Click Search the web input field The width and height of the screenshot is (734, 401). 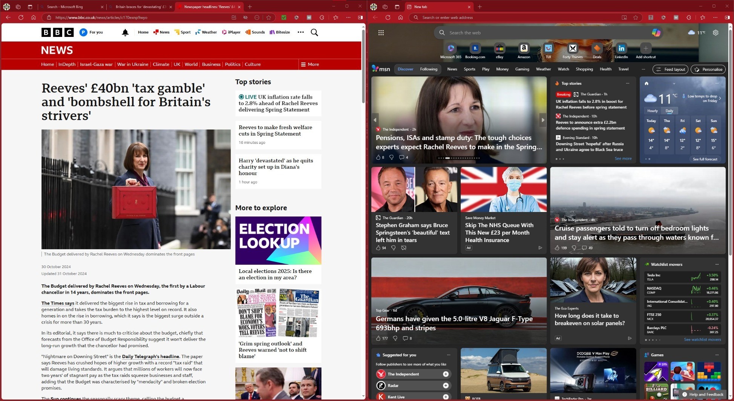548,33
